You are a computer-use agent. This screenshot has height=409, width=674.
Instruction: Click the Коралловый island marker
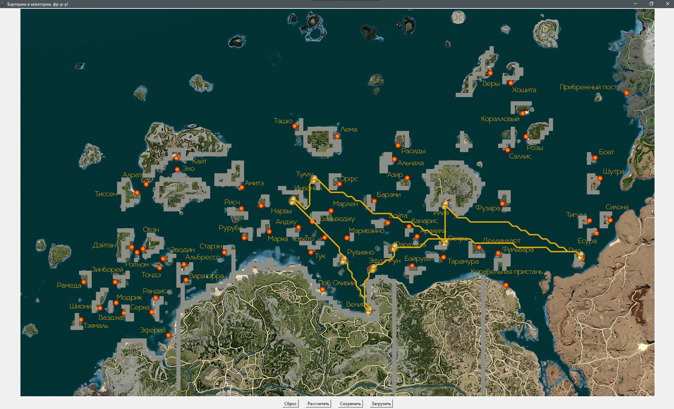click(523, 113)
